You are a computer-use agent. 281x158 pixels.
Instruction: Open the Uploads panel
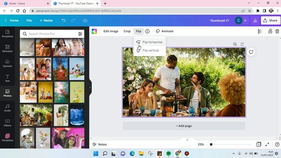point(7,63)
